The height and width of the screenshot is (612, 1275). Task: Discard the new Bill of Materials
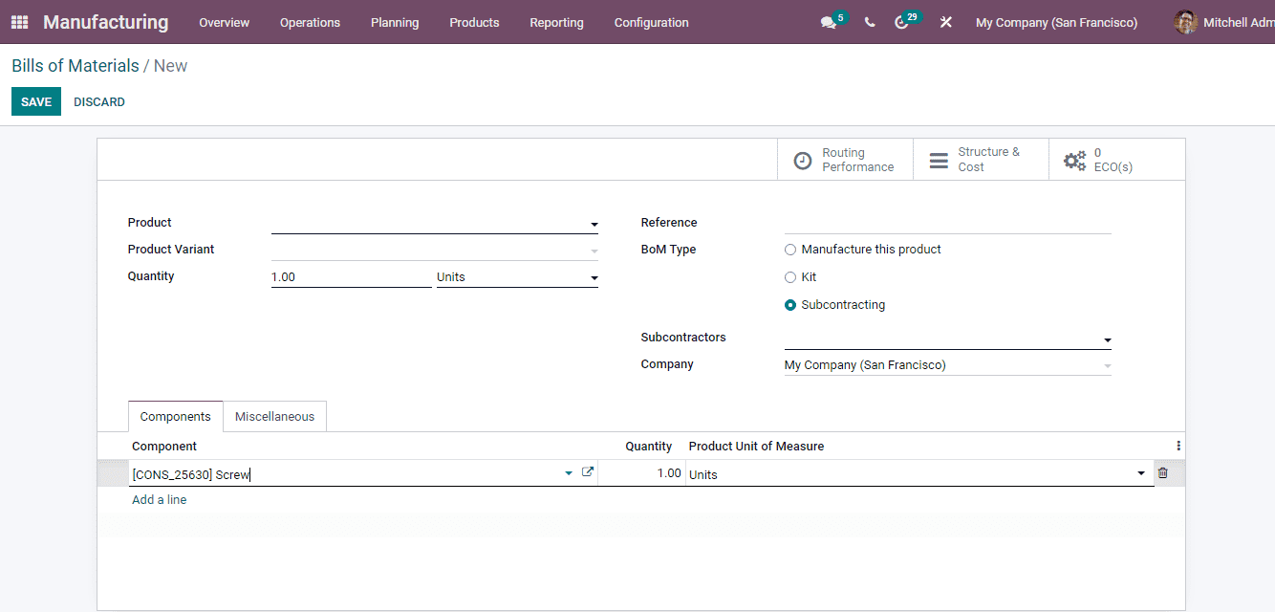point(98,100)
